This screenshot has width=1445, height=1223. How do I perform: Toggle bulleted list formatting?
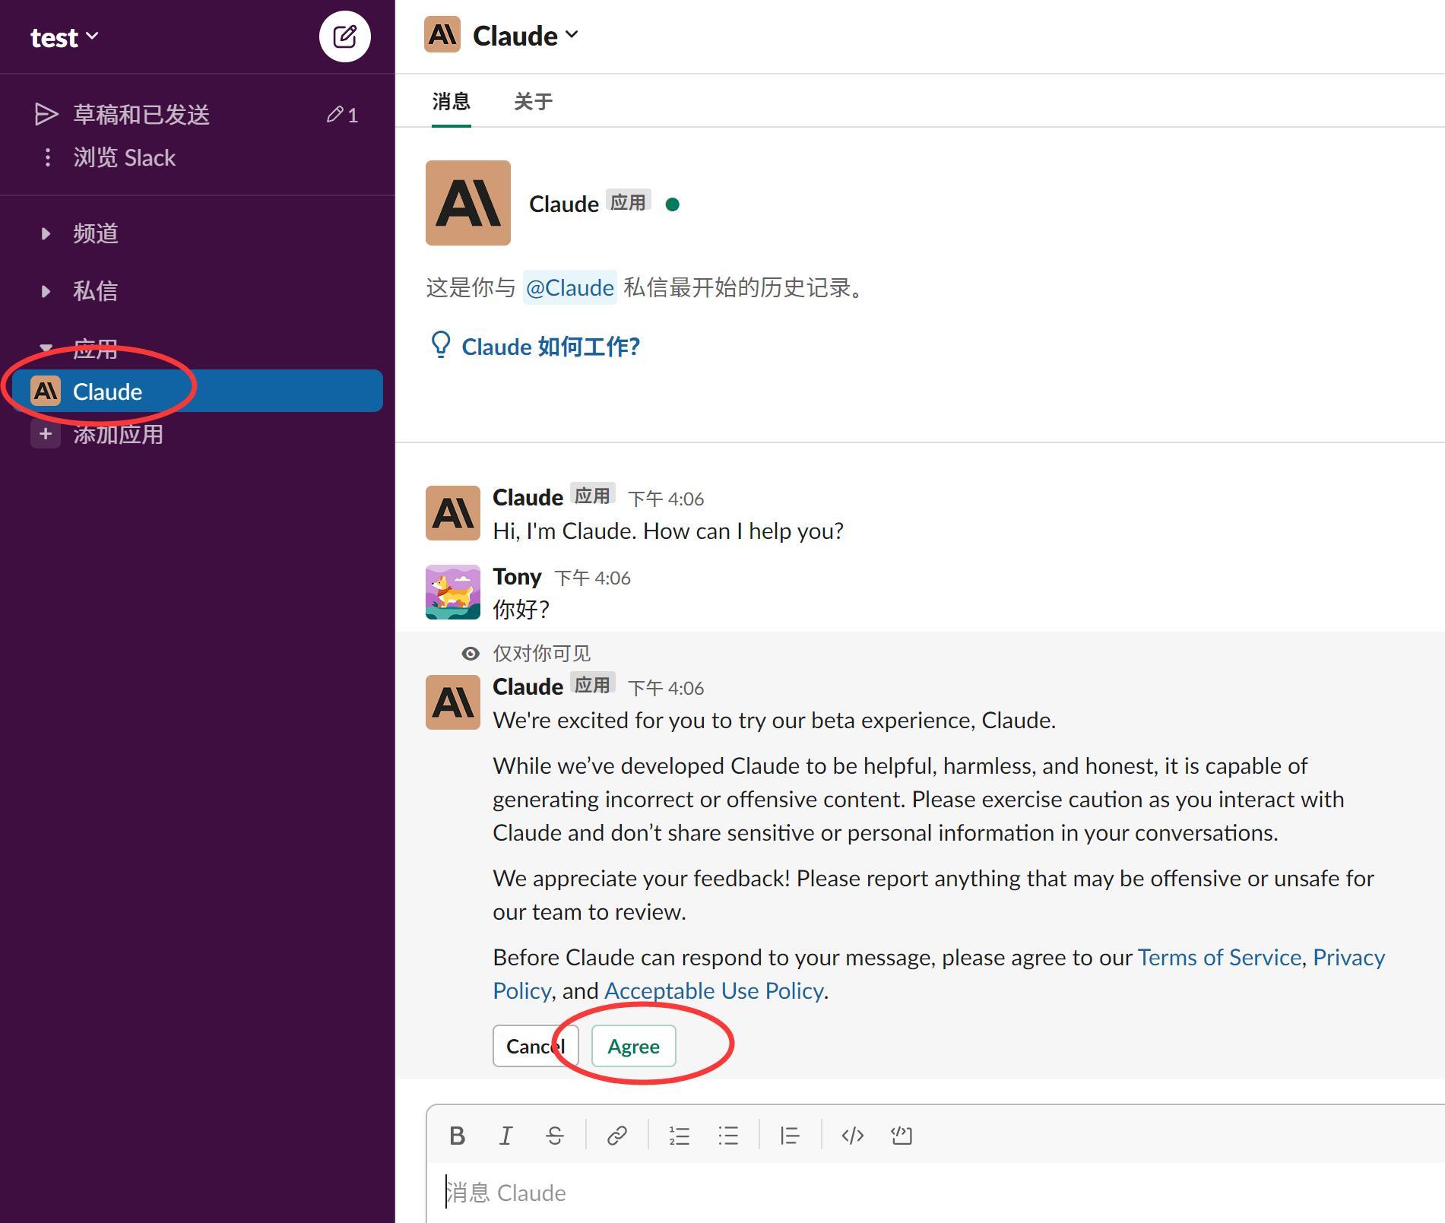pyautogui.click(x=728, y=1136)
